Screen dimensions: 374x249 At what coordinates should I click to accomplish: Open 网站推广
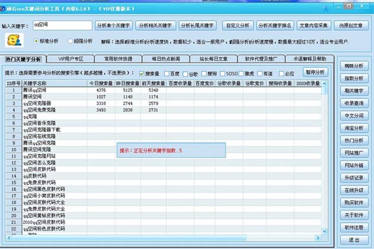tap(354, 153)
